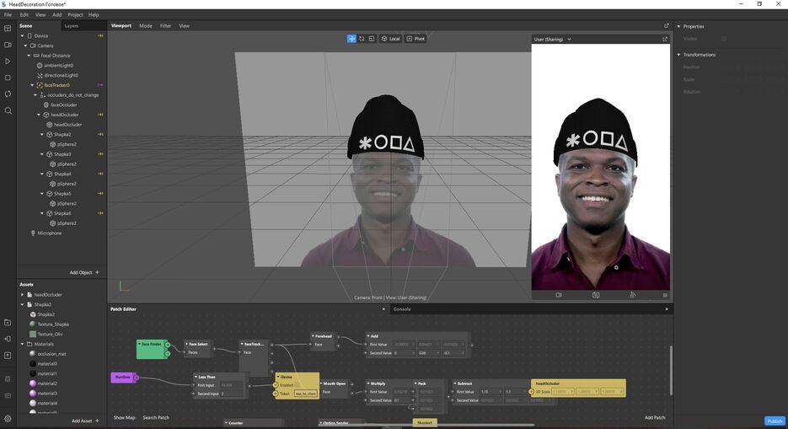The image size is (788, 429).
Task: Toggle the Pivot mode button
Action: 415,39
